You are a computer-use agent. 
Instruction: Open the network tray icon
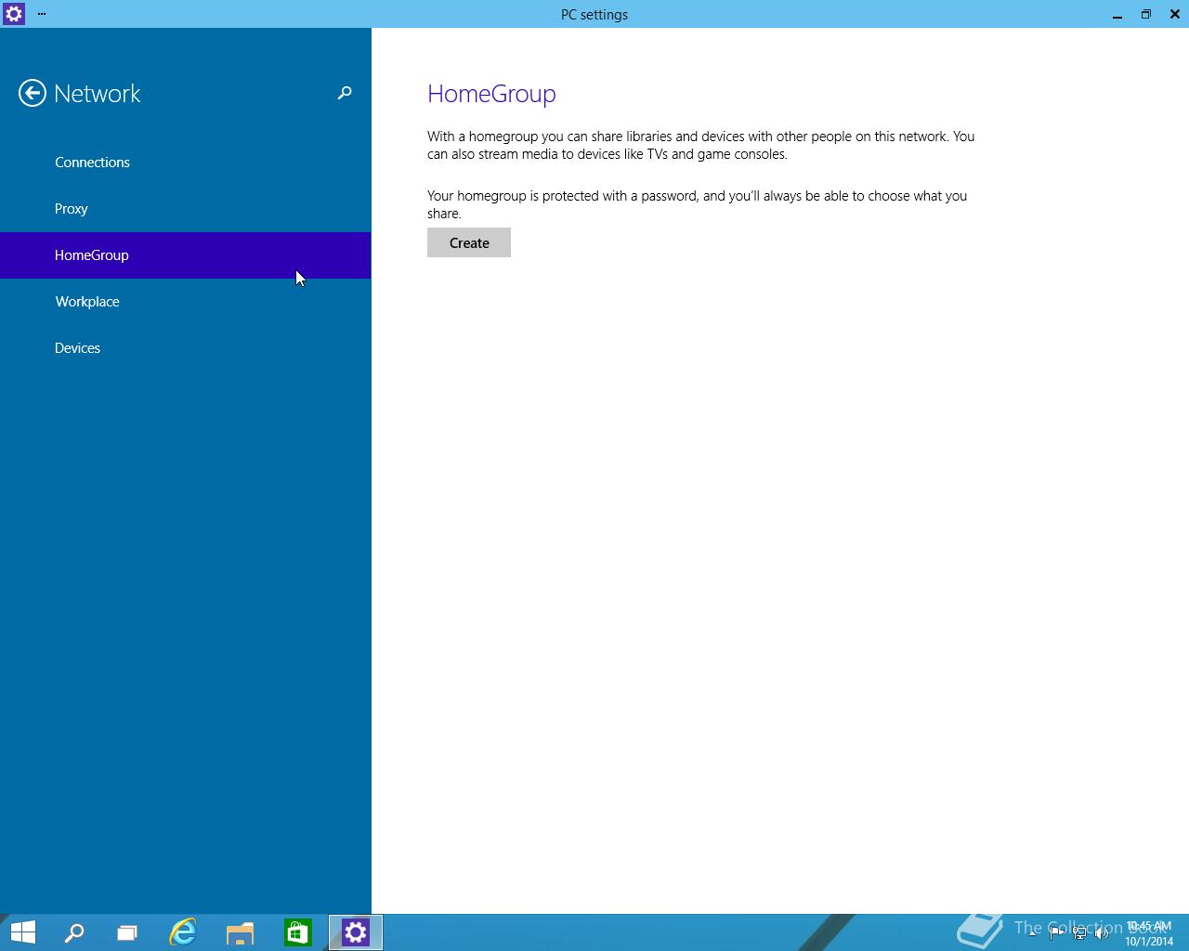tap(1079, 933)
